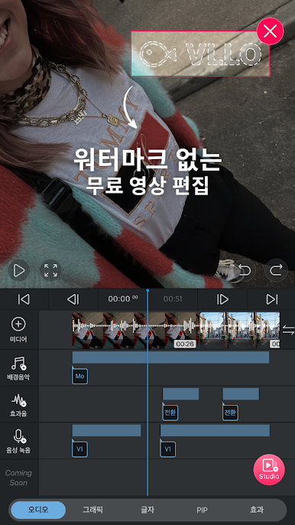Image resolution: width=295 pixels, height=525 pixels.
Task: Click the 00:51 total duration text
Action: pos(173,299)
